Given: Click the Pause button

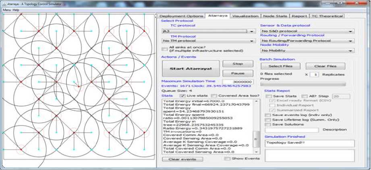Looking at the screenshot, I should tap(238, 74).
